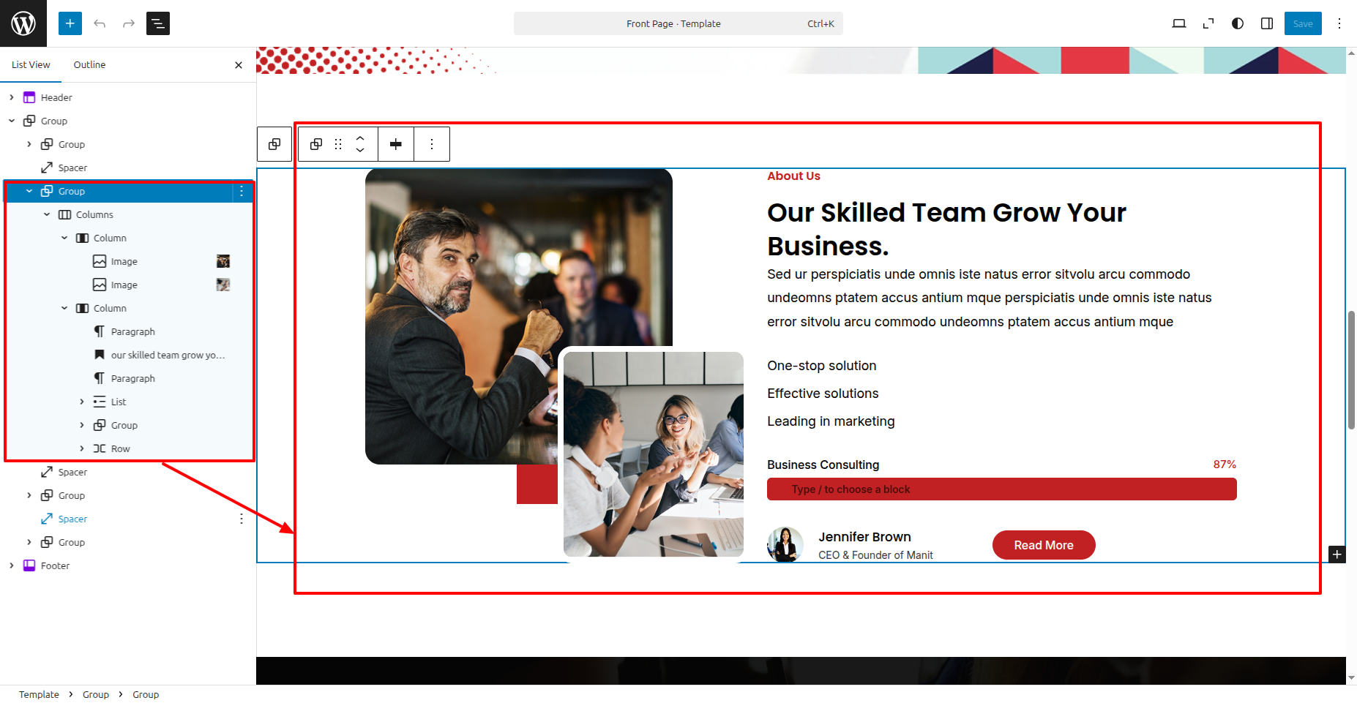Click the Redo arrow
The width and height of the screenshot is (1357, 703).
tap(129, 23)
